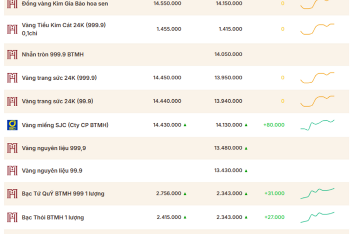This screenshot has height=234, width=350.
Task: Click the logo next to Vàng trang sức 24K (99.9)
Action: pos(12,101)
